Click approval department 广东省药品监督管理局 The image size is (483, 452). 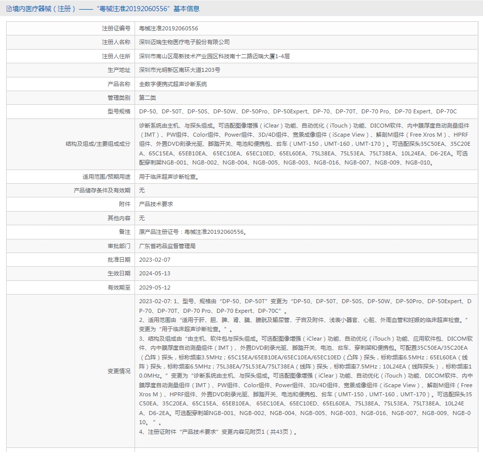167,246
